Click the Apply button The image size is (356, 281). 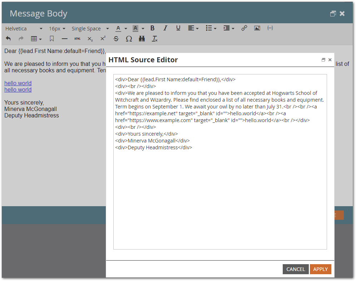point(320,269)
